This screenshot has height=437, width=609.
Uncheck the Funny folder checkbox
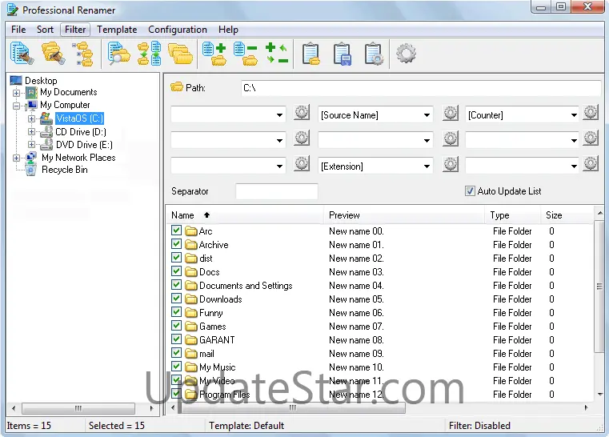tap(176, 312)
